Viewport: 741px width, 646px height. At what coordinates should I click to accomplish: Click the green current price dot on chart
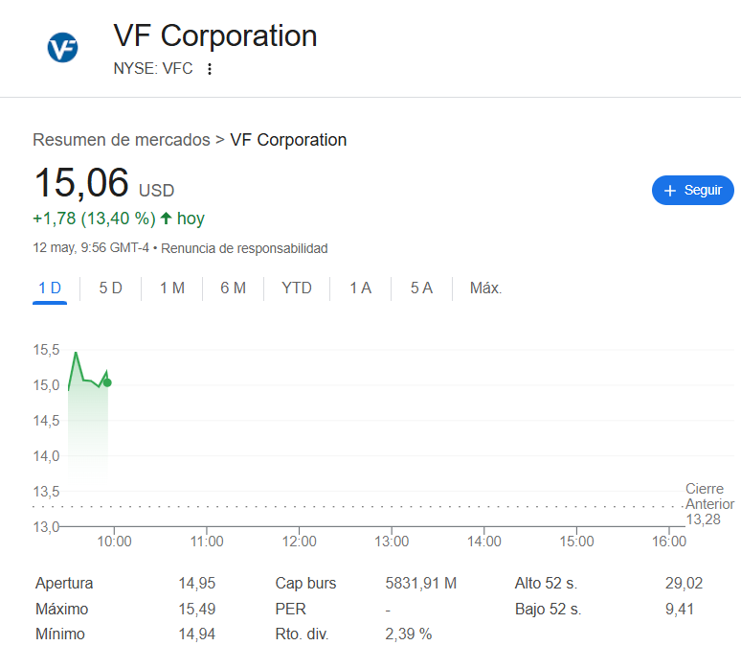coord(107,382)
